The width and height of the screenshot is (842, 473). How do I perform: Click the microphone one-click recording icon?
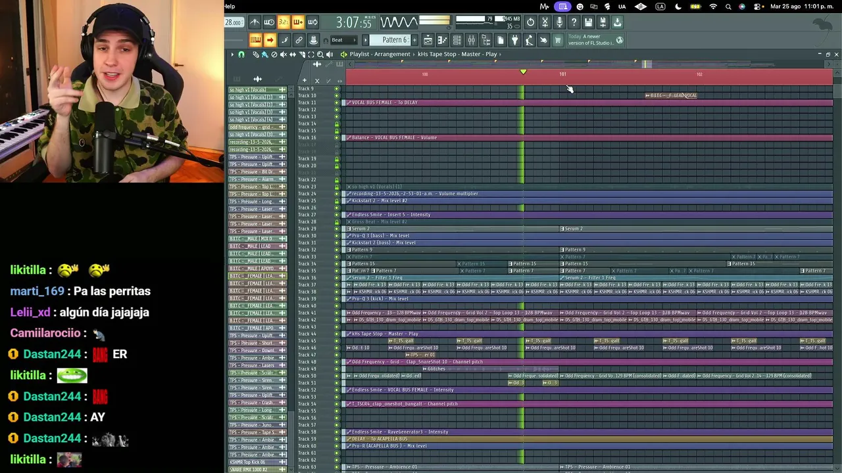point(559,22)
